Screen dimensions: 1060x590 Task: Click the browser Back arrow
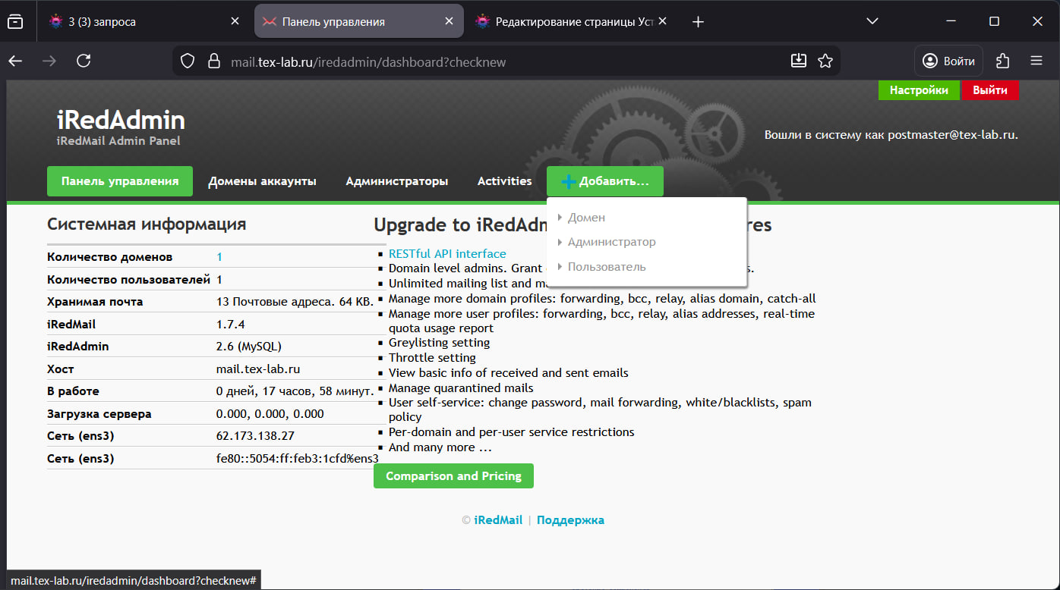16,61
